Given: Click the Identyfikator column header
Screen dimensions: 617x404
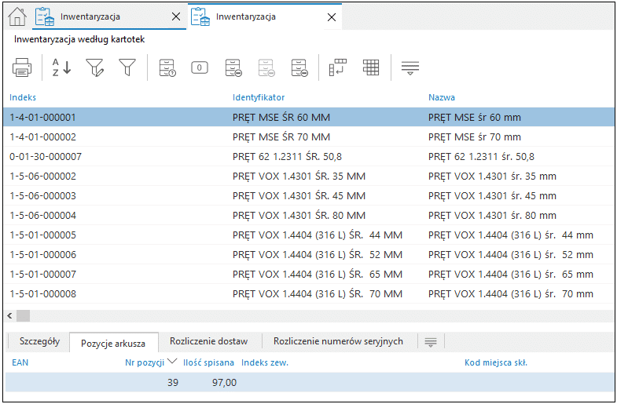Looking at the screenshot, I should click(259, 97).
